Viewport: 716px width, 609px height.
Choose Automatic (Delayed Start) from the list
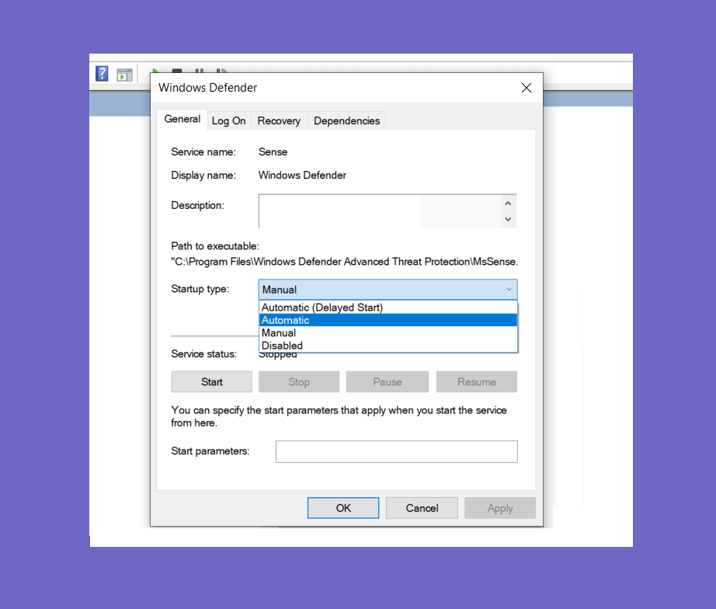click(x=388, y=308)
